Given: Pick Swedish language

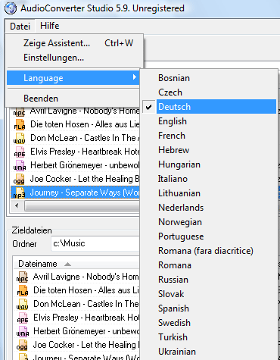Looking at the screenshot, I should click(210, 323).
